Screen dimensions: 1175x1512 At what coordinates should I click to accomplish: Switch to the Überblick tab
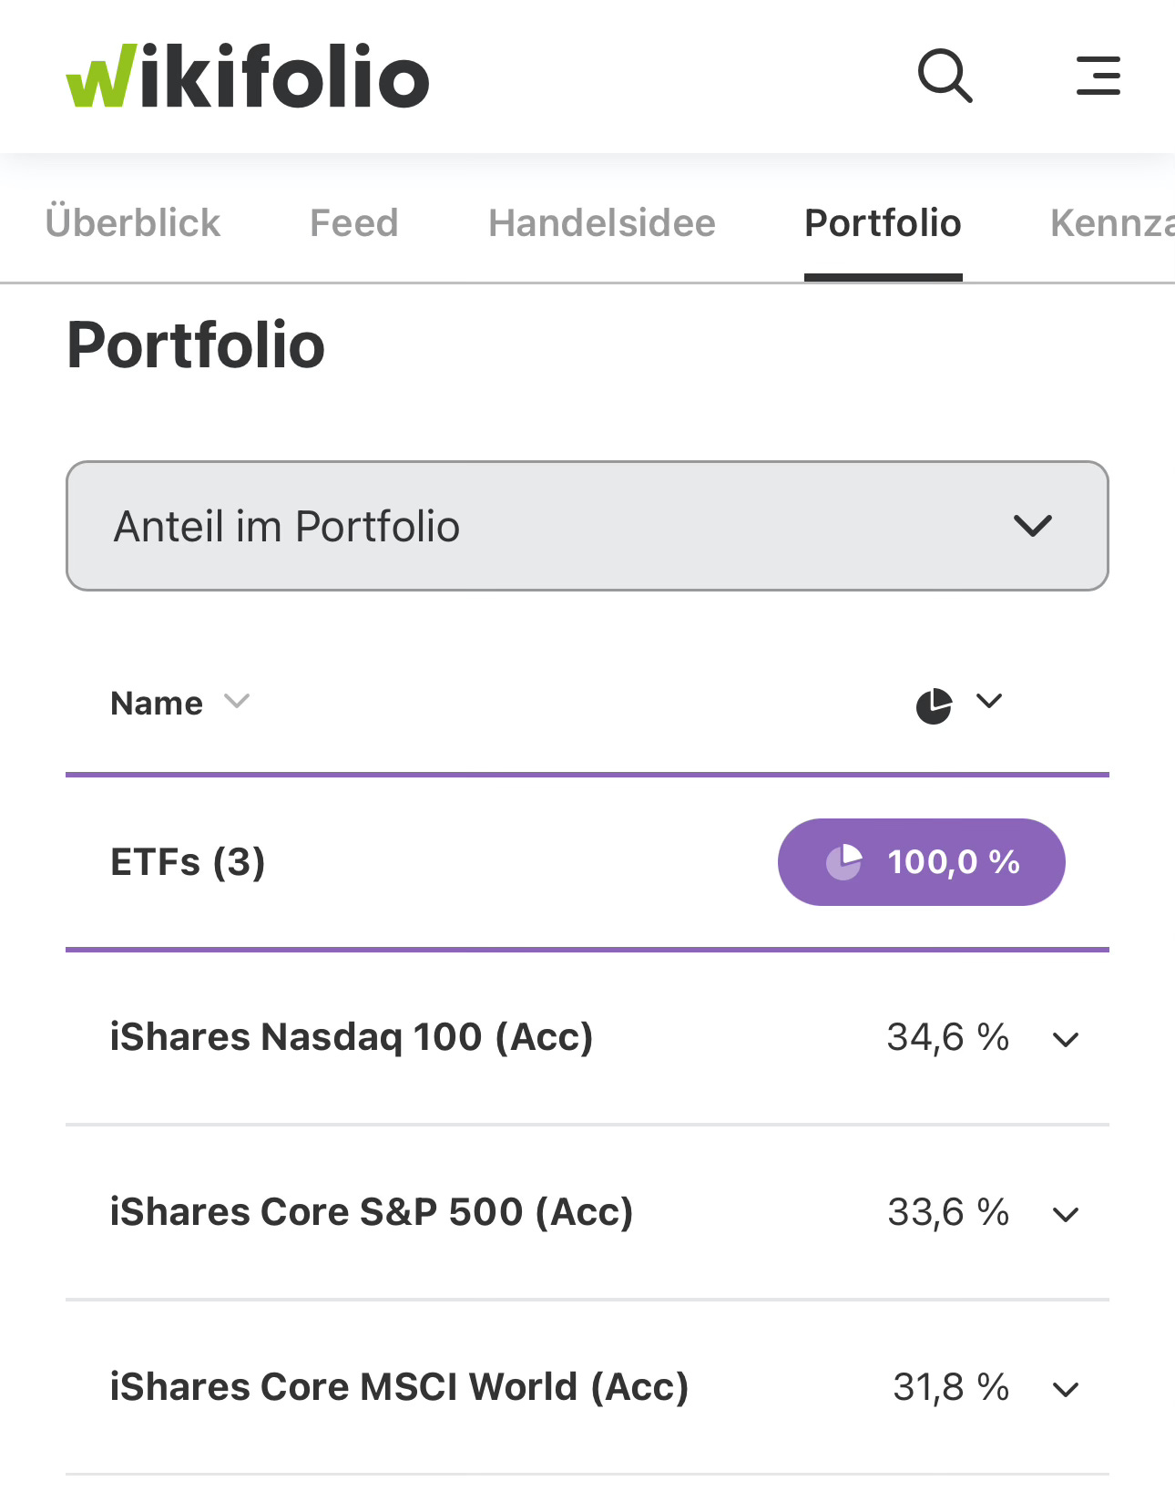133,223
